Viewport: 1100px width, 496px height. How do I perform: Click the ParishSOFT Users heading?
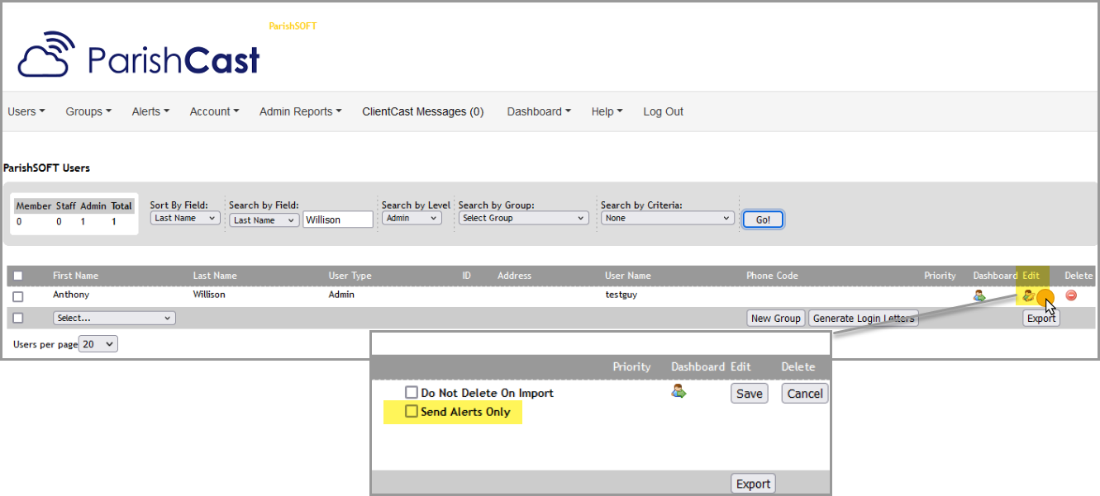tap(47, 168)
